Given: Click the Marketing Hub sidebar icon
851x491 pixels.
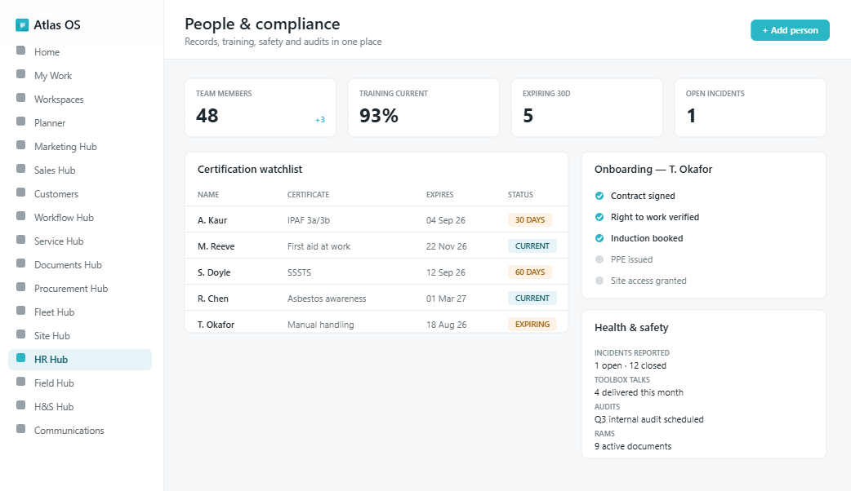Looking at the screenshot, I should [x=21, y=145].
